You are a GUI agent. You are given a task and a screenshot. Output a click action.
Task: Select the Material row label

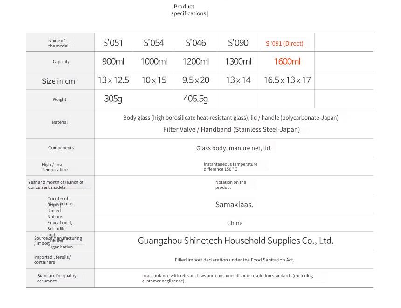pos(60,122)
